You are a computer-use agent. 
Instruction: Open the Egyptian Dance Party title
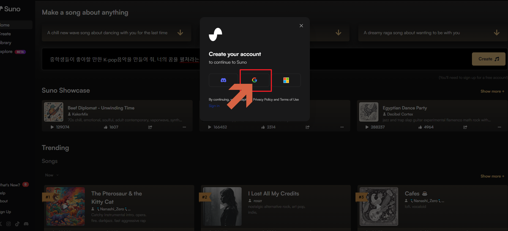[x=405, y=108]
